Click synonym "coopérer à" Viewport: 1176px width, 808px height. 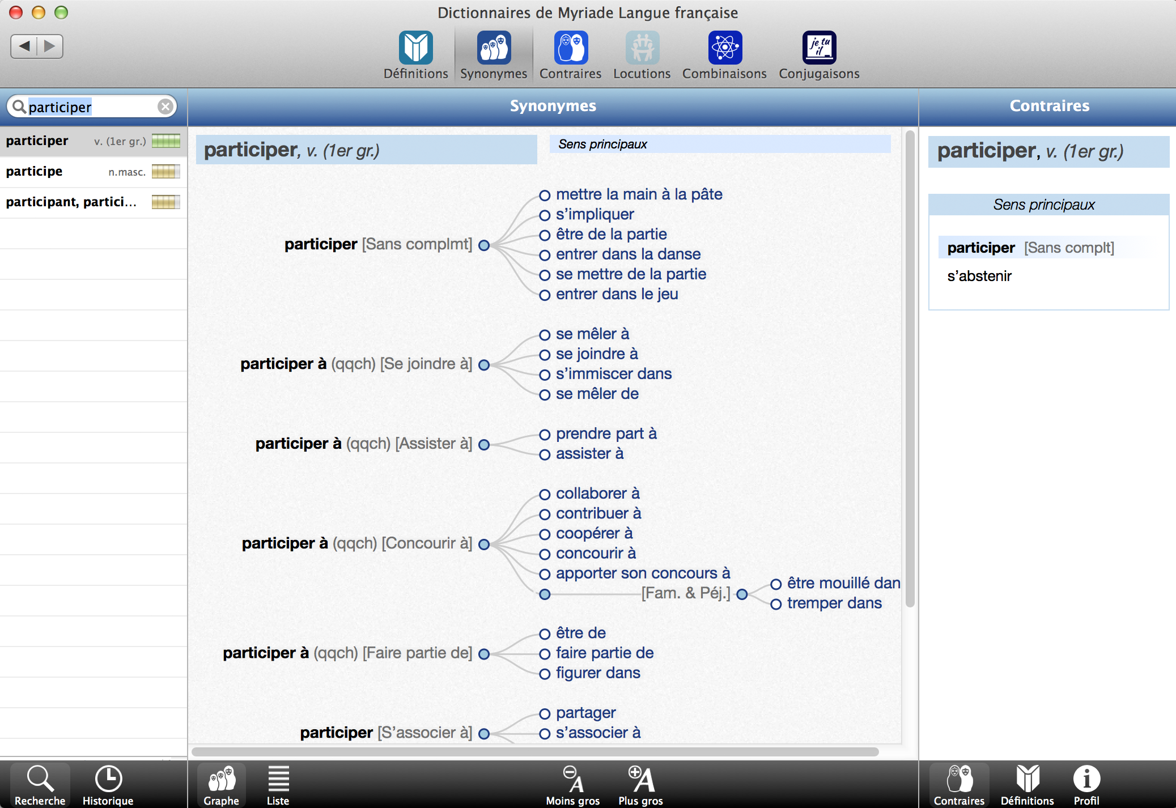pyautogui.click(x=595, y=533)
